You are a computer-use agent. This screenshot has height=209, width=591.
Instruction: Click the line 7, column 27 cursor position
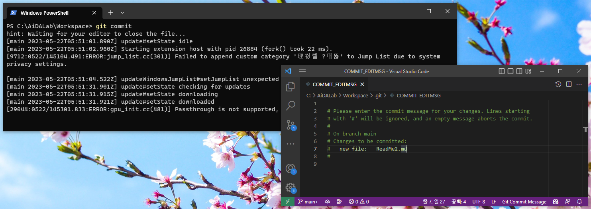(x=434, y=201)
